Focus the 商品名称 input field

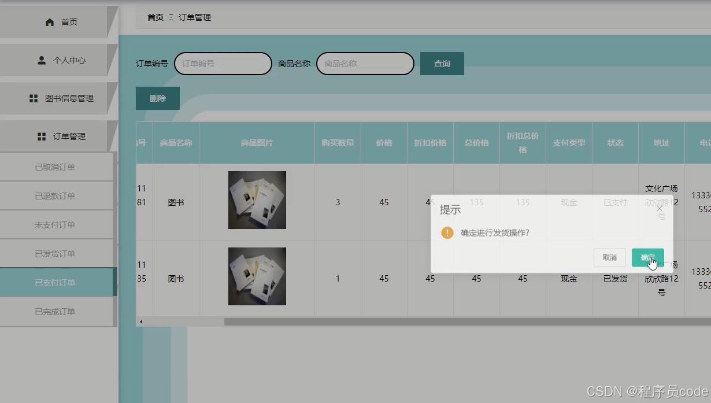pyautogui.click(x=365, y=64)
